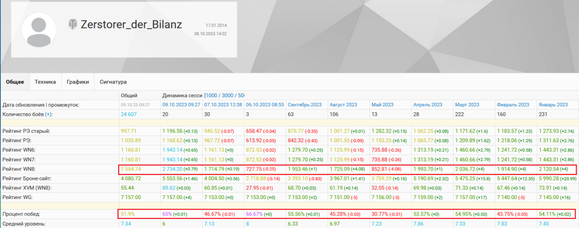Expand battle count with the (+) link

point(48,114)
